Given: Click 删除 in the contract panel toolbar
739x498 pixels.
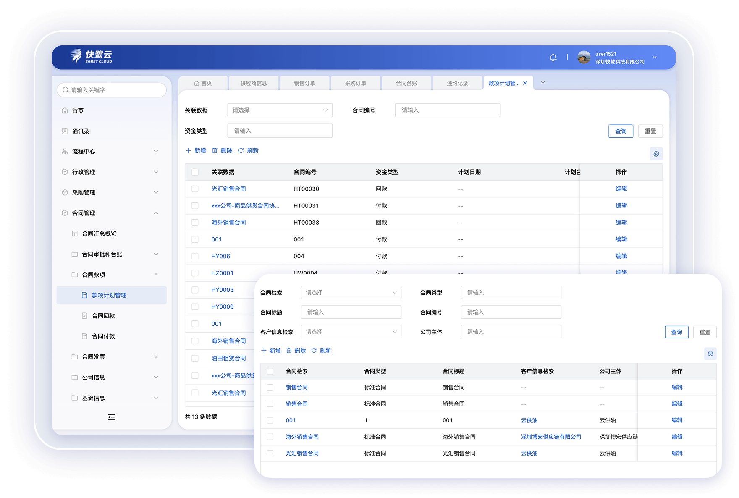Looking at the screenshot, I should [x=296, y=351].
